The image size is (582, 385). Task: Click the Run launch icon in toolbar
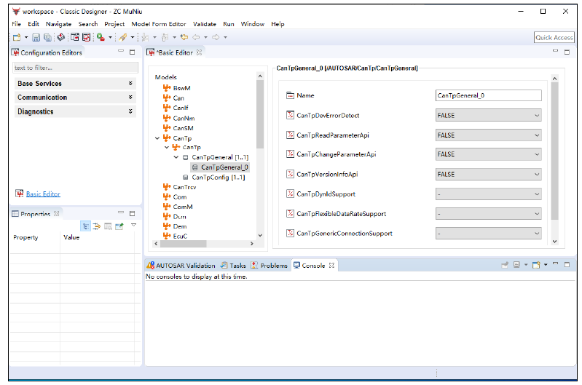coord(101,37)
